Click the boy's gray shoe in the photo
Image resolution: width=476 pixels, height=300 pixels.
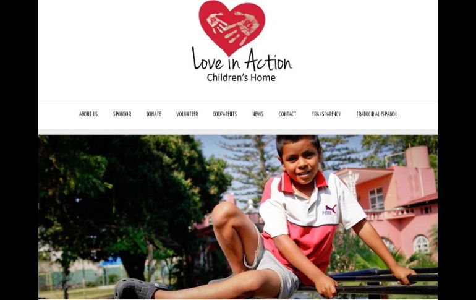(x=139, y=288)
